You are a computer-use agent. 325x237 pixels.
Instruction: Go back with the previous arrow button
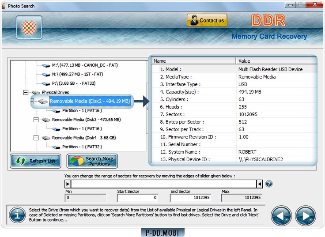(x=281, y=216)
